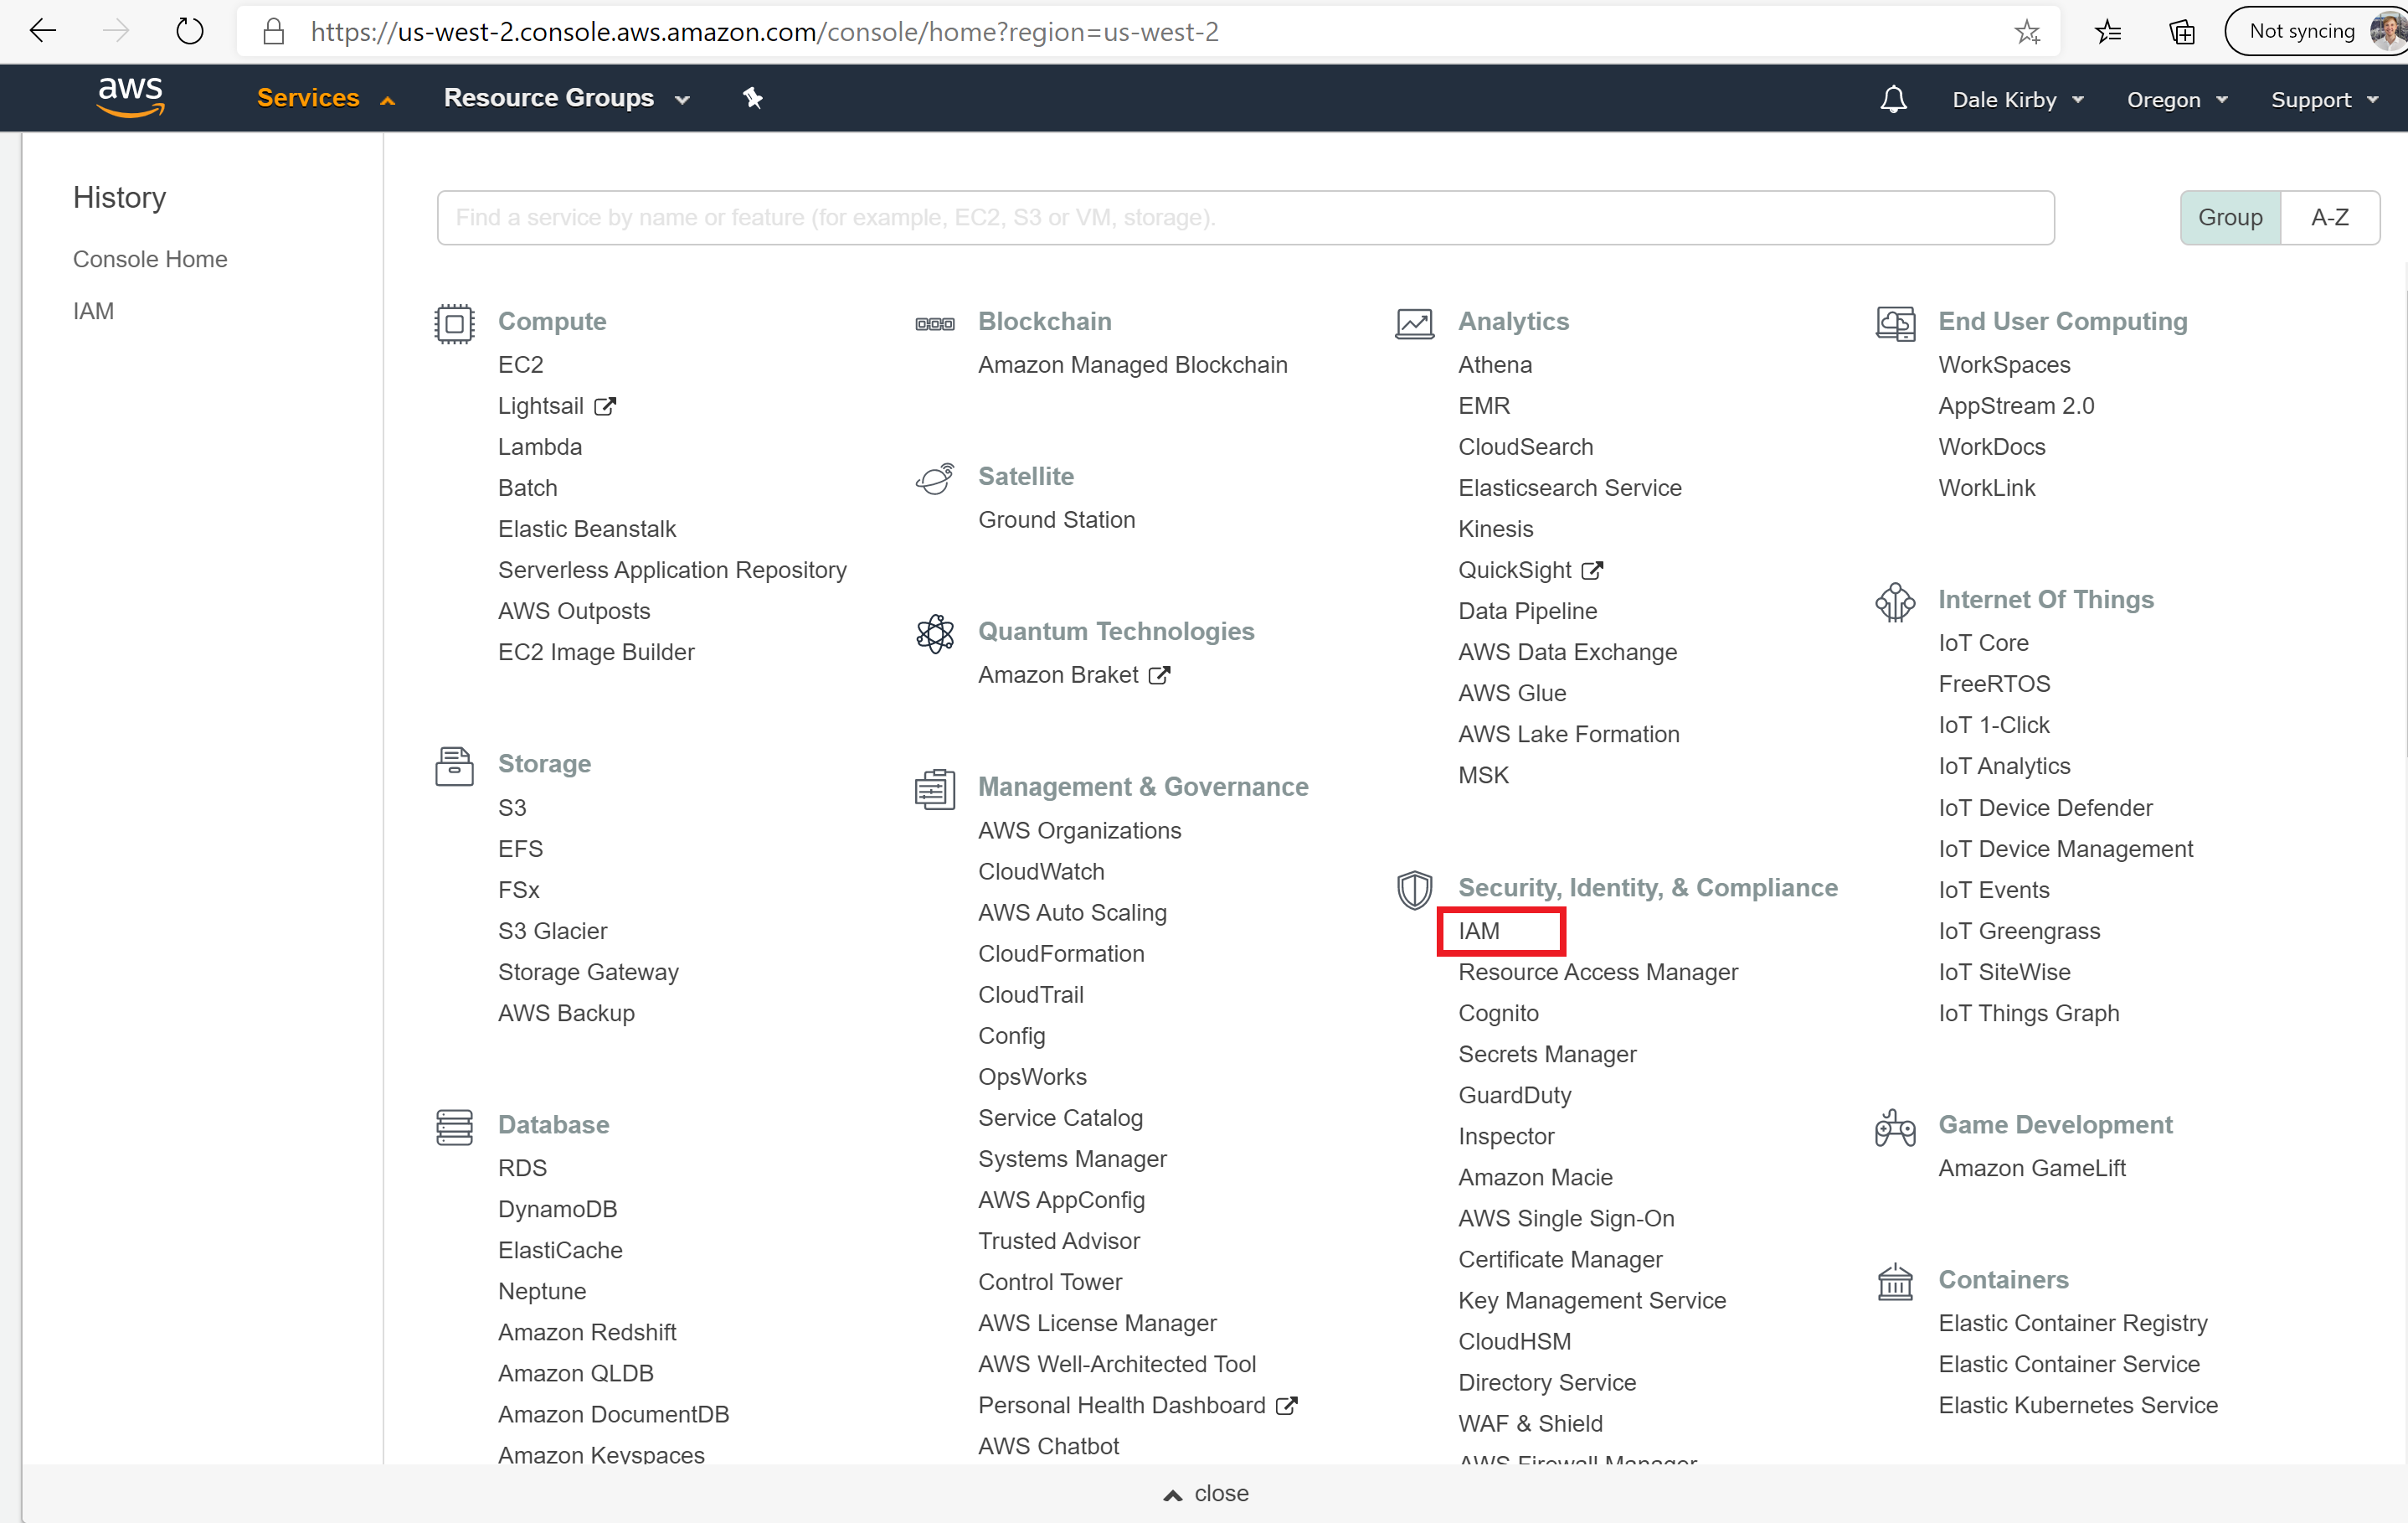The image size is (2408, 1523).
Task: Click the Security shield icon
Action: [x=1414, y=890]
